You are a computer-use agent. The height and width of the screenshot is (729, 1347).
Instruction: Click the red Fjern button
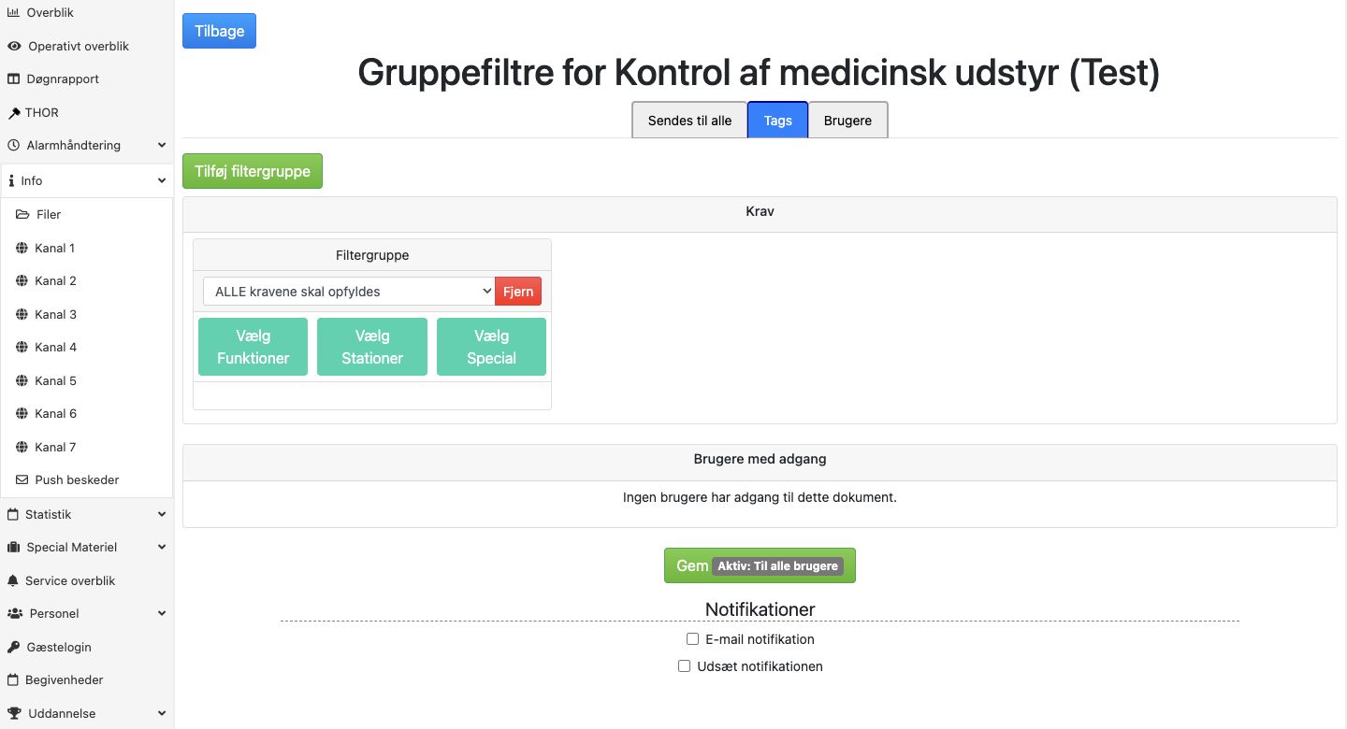pos(518,292)
